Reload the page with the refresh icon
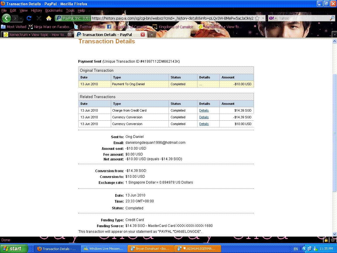Screen dimensions: 337x253 pyautogui.click(x=29, y=18)
